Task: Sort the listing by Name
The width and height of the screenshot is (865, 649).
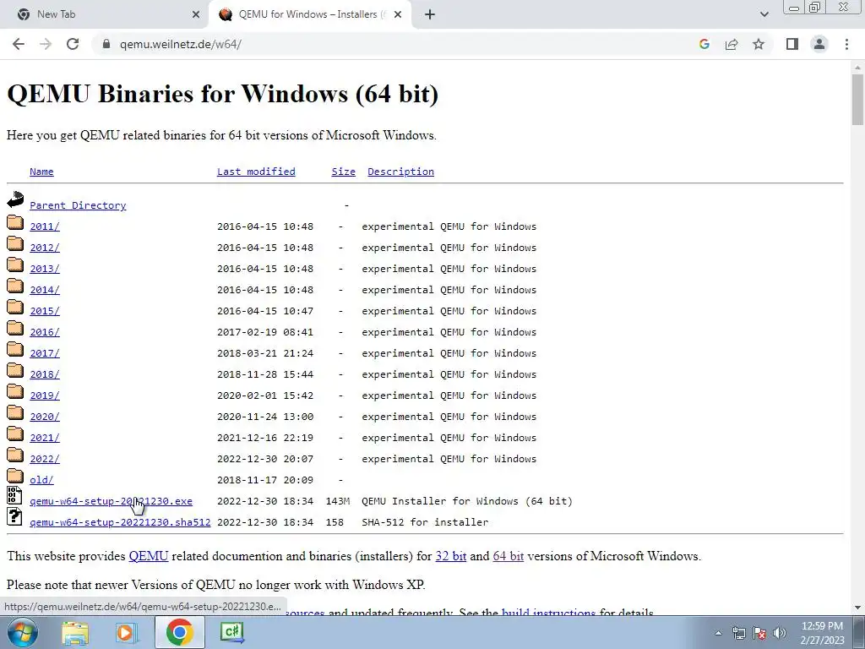Action: (x=41, y=172)
